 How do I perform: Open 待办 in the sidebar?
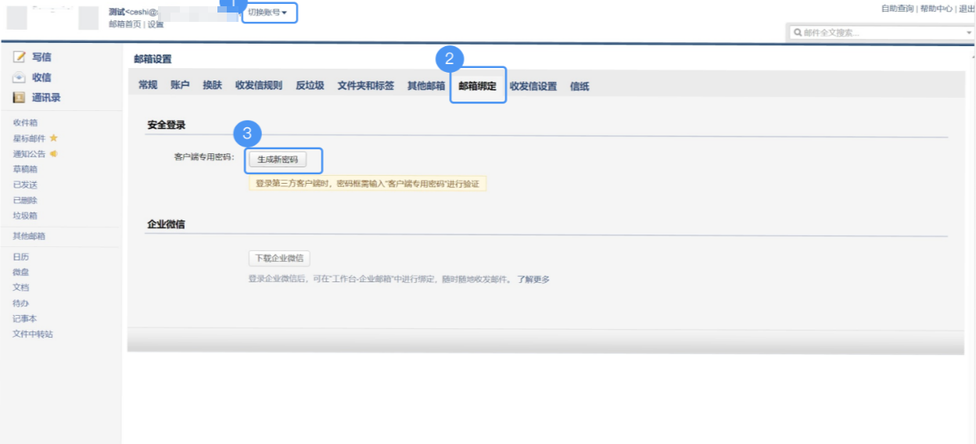pyautogui.click(x=21, y=303)
